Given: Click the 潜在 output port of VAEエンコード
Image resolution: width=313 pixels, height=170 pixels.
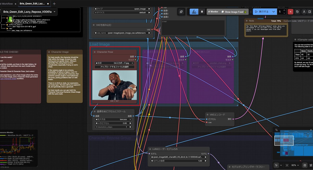Looking at the screenshot, I should pyautogui.click(x=233, y=119).
